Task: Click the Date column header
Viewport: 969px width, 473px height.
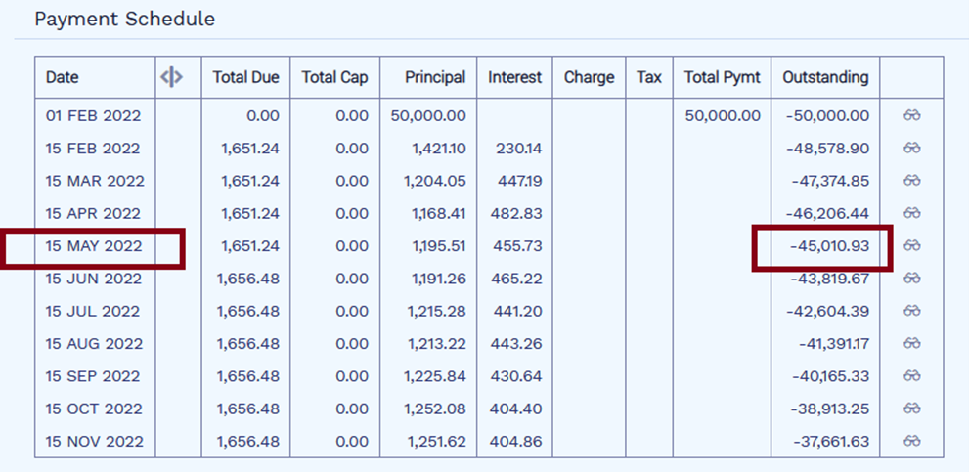Action: pyautogui.click(x=62, y=77)
